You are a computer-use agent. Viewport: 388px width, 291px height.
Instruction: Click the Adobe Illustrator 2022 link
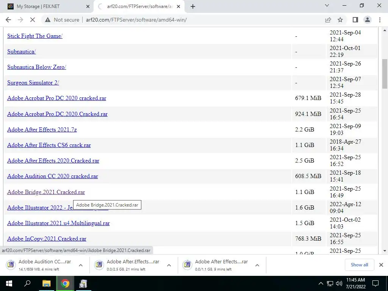[40, 208]
